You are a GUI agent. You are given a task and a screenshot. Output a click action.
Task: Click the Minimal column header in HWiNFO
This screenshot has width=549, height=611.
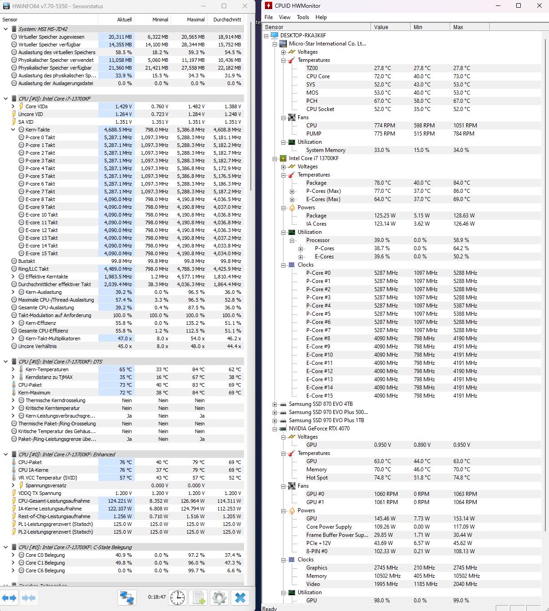tap(152, 20)
